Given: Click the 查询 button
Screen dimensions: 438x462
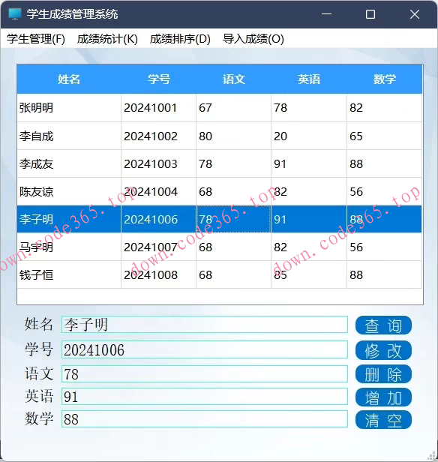Looking at the screenshot, I should click(x=383, y=325).
